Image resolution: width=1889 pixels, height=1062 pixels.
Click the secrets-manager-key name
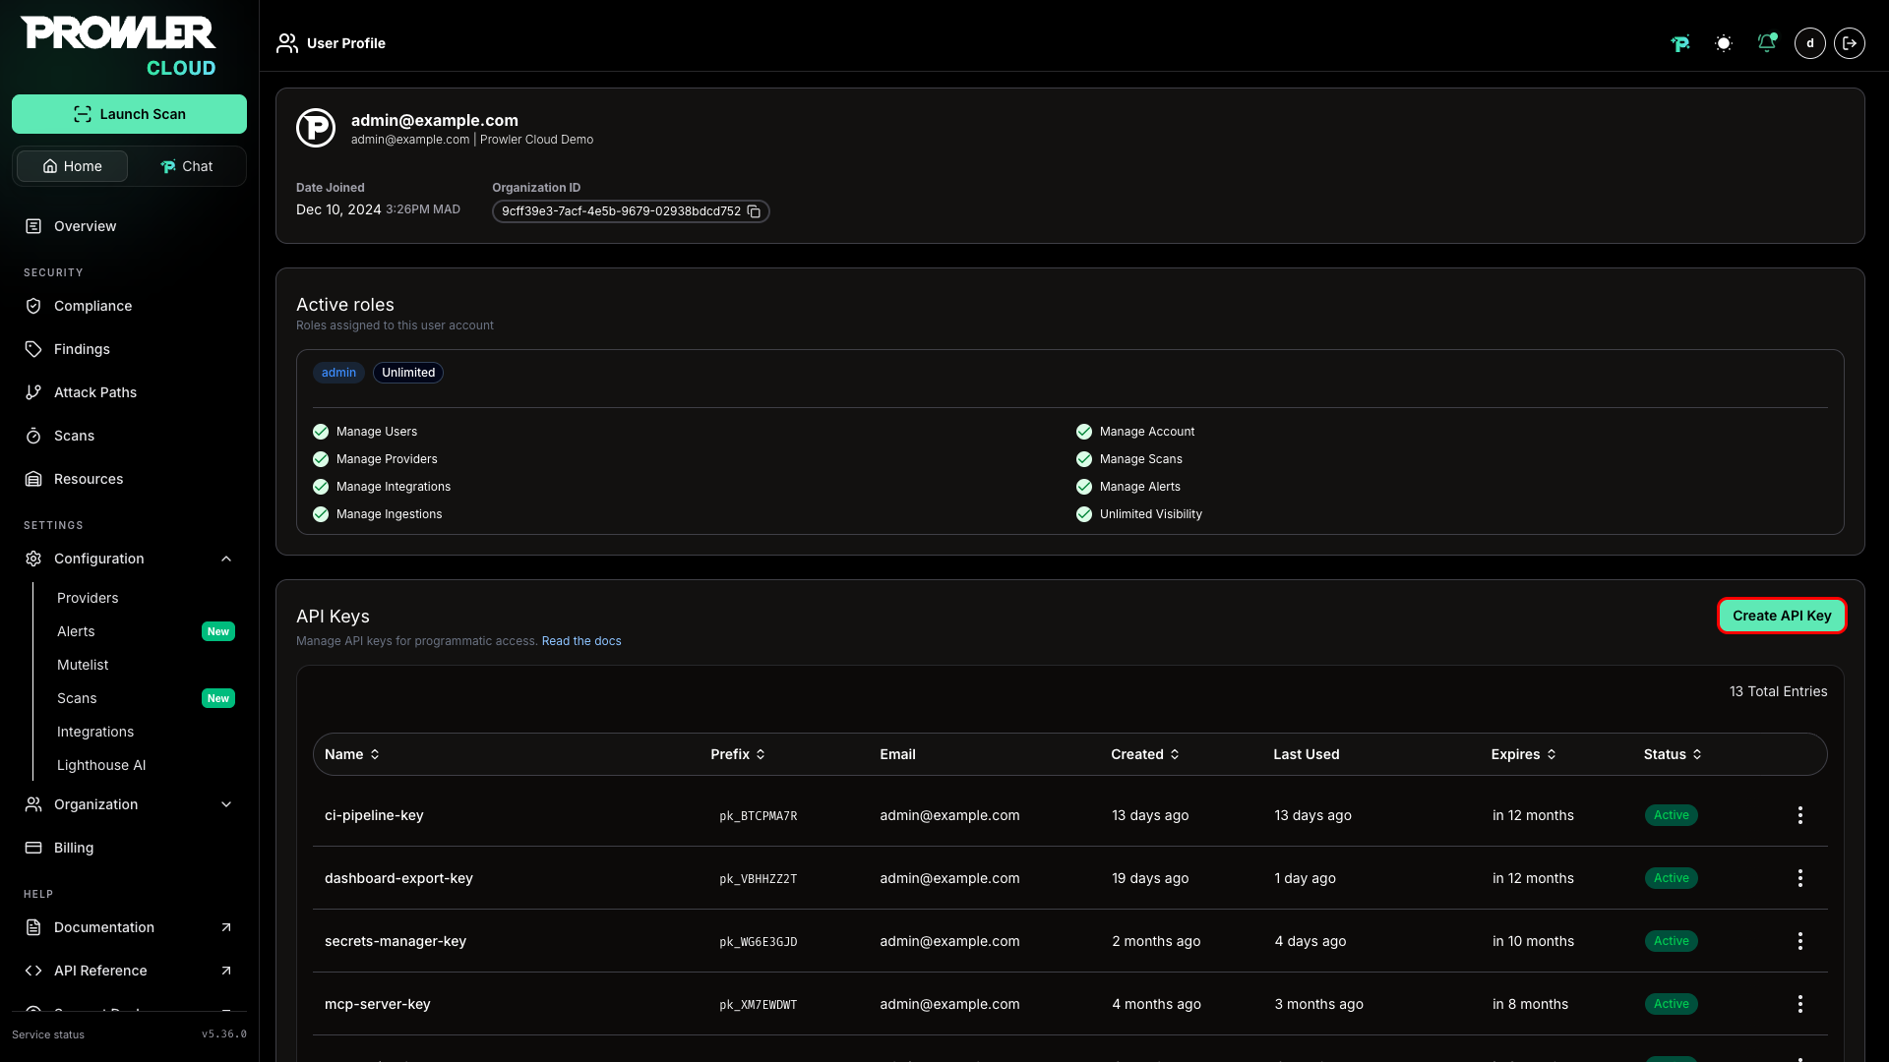(396, 941)
